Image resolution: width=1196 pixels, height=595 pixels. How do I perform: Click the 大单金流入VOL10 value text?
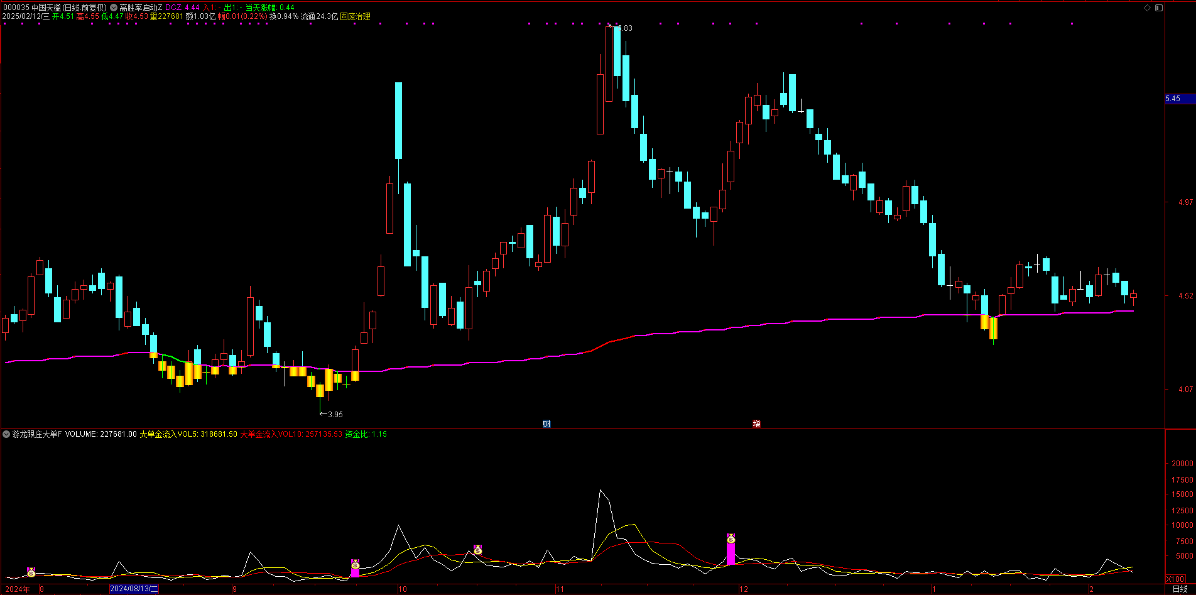click(291, 434)
